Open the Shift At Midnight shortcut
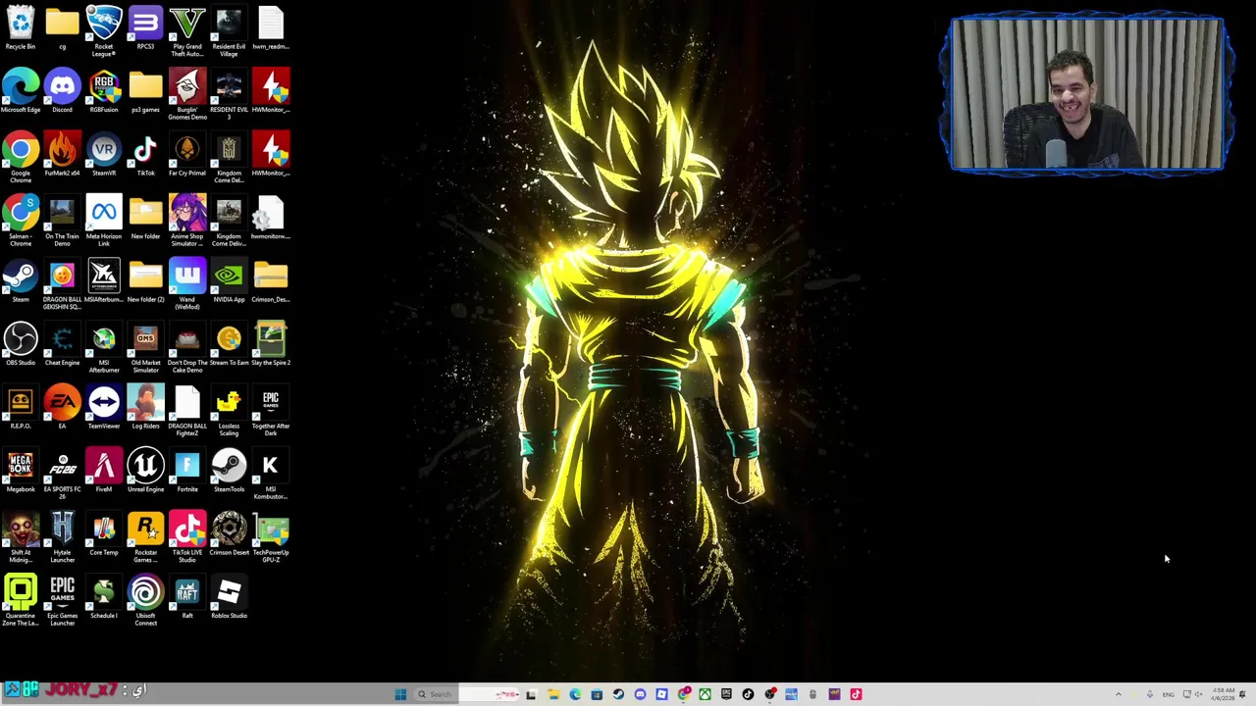This screenshot has height=706, width=1256. point(21,537)
